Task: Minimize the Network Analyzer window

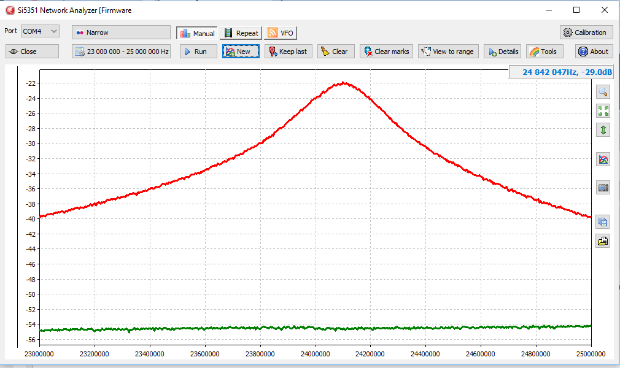Action: pyautogui.click(x=549, y=10)
